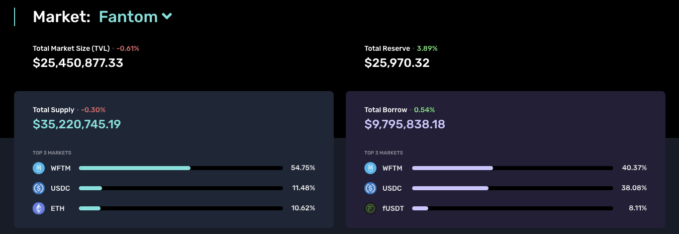The height and width of the screenshot is (234, 679).
Task: Click the $25,970.32 reserve value
Action: point(397,63)
